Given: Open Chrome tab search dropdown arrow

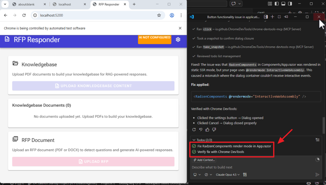Looking at the screenshot, I should [x=5, y=4].
